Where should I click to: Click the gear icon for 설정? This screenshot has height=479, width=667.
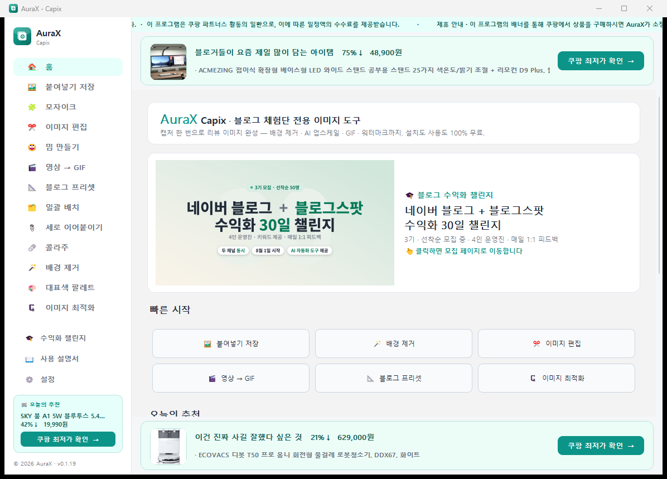tap(29, 379)
